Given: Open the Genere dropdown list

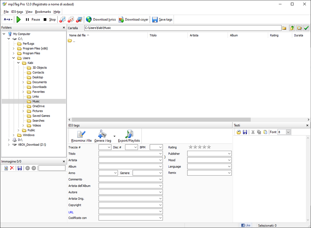Looking at the screenshot, I should point(160,173).
